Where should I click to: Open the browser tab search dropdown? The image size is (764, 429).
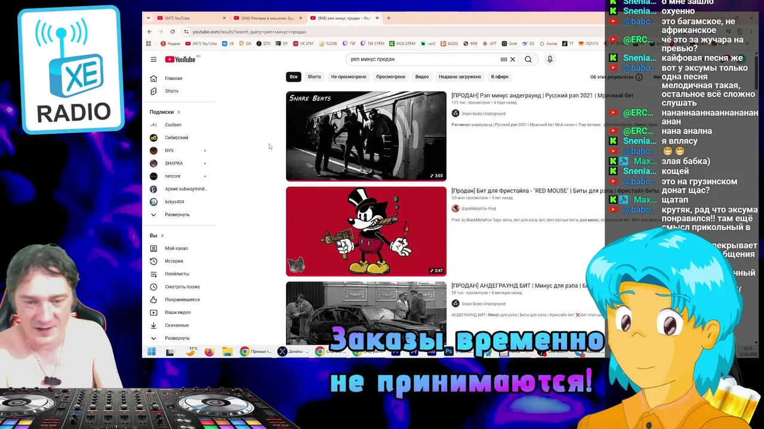(x=149, y=18)
